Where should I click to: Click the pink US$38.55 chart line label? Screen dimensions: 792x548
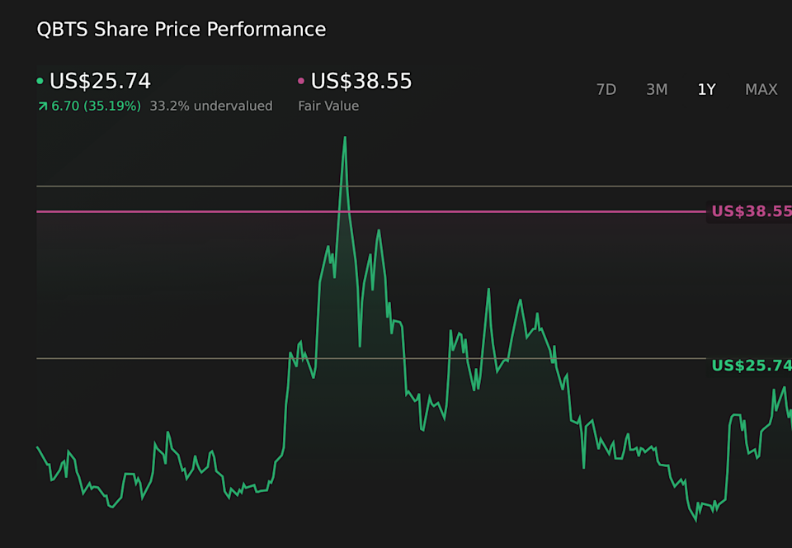tap(751, 211)
